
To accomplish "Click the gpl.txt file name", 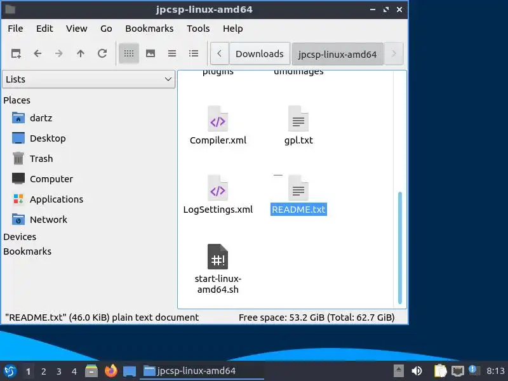I will tap(298, 140).
